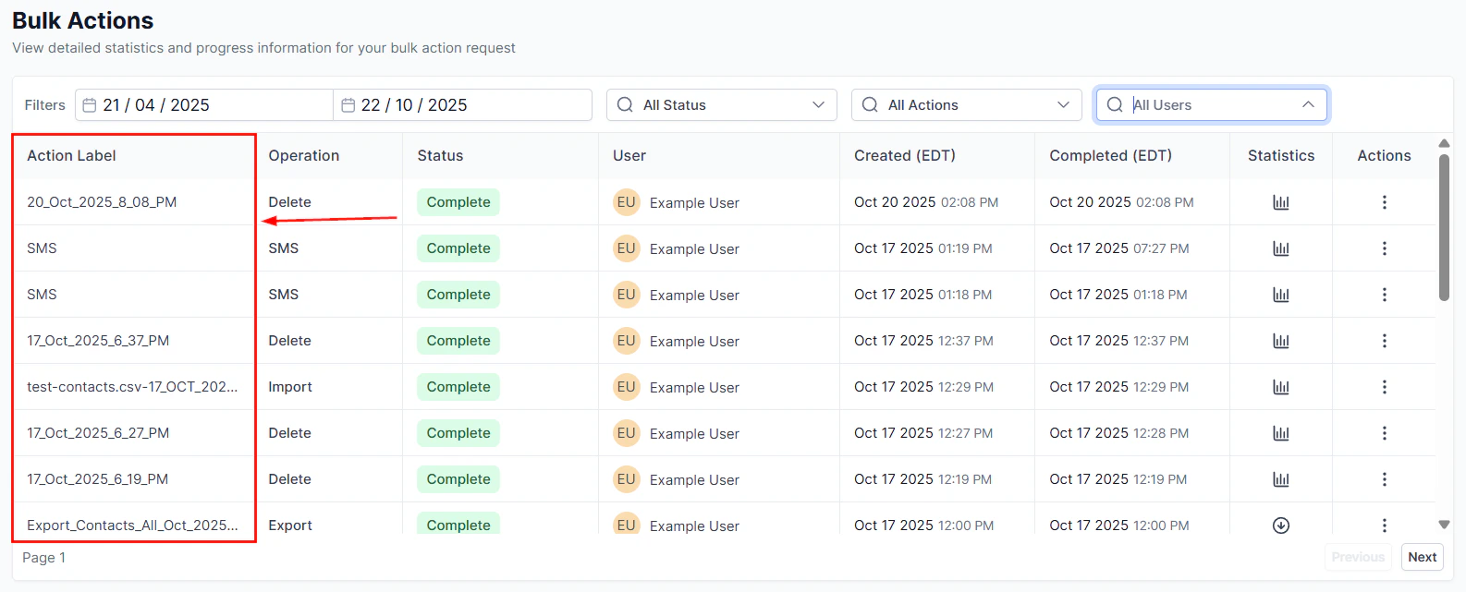View statistics for SMS created 01:19 PM

click(x=1280, y=248)
